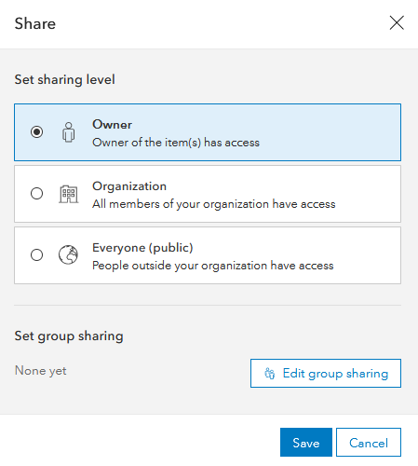
Task: Click the "Set sharing level" heading
Action: 64,79
